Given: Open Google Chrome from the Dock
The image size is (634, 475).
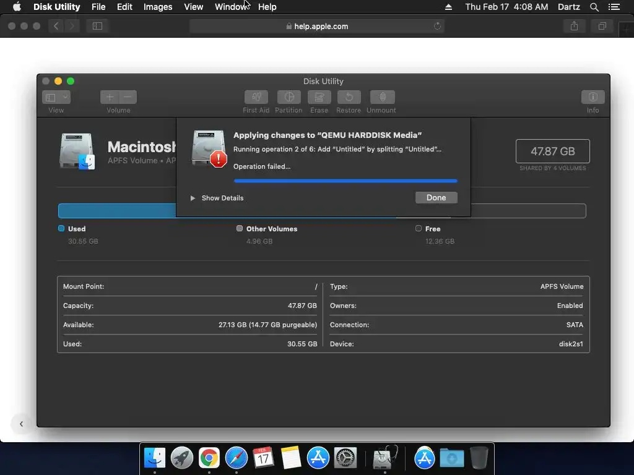Looking at the screenshot, I should pos(209,458).
